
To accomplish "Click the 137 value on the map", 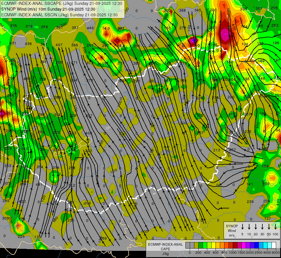I will point(268,218).
